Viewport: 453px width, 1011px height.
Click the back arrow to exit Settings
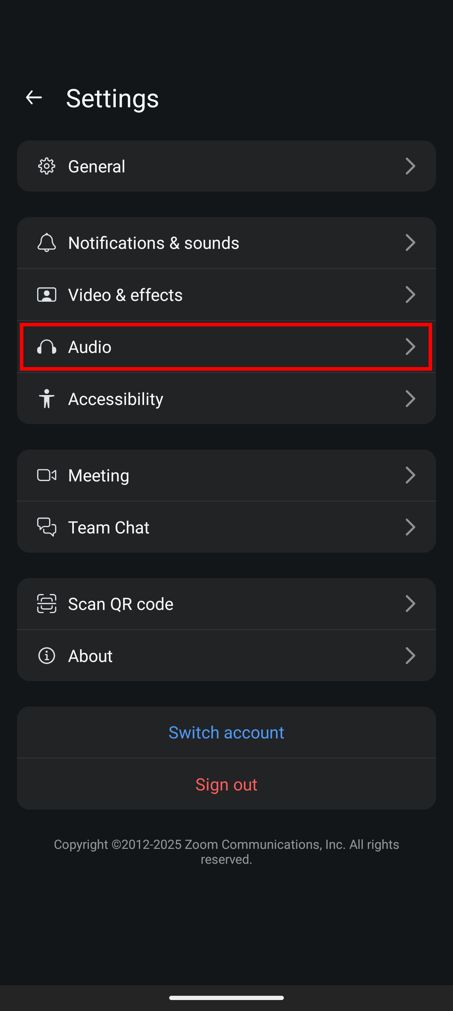click(x=33, y=97)
